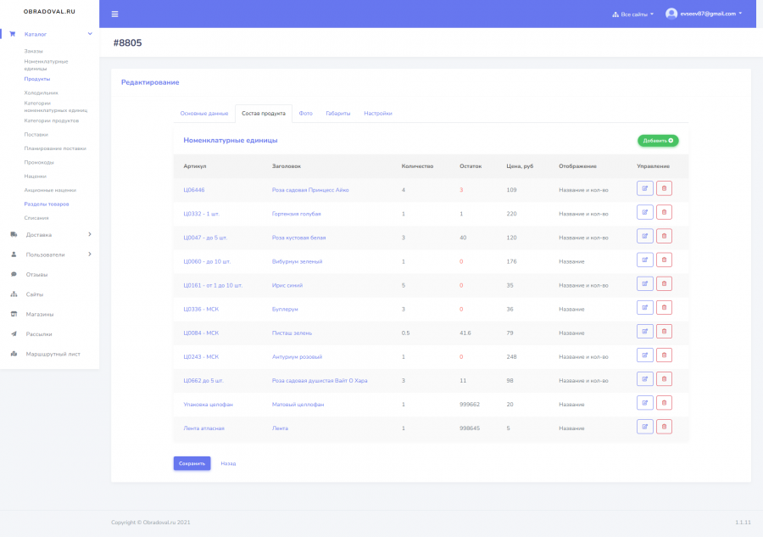Viewport: 763px width, 537px height.
Task: Edit the Лента атласная row
Action: click(645, 427)
